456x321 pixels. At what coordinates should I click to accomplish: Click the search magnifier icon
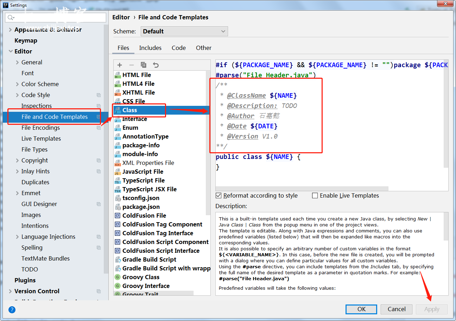coord(11,18)
